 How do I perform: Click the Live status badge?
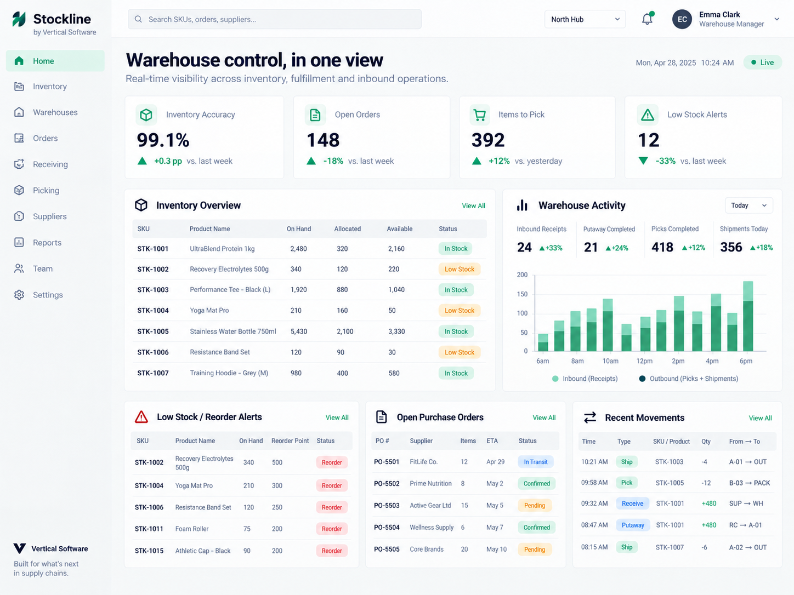click(x=763, y=62)
